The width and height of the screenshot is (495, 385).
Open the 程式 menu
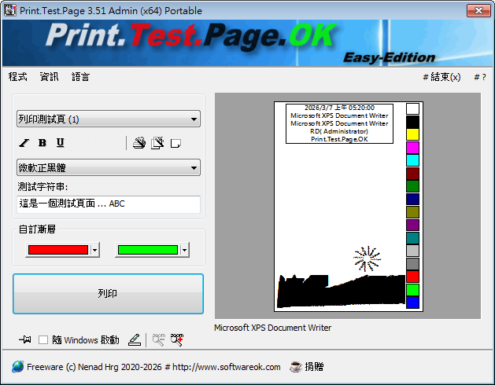tap(17, 77)
